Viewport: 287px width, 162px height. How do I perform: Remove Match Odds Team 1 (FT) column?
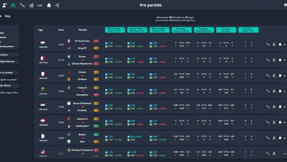point(124,28)
